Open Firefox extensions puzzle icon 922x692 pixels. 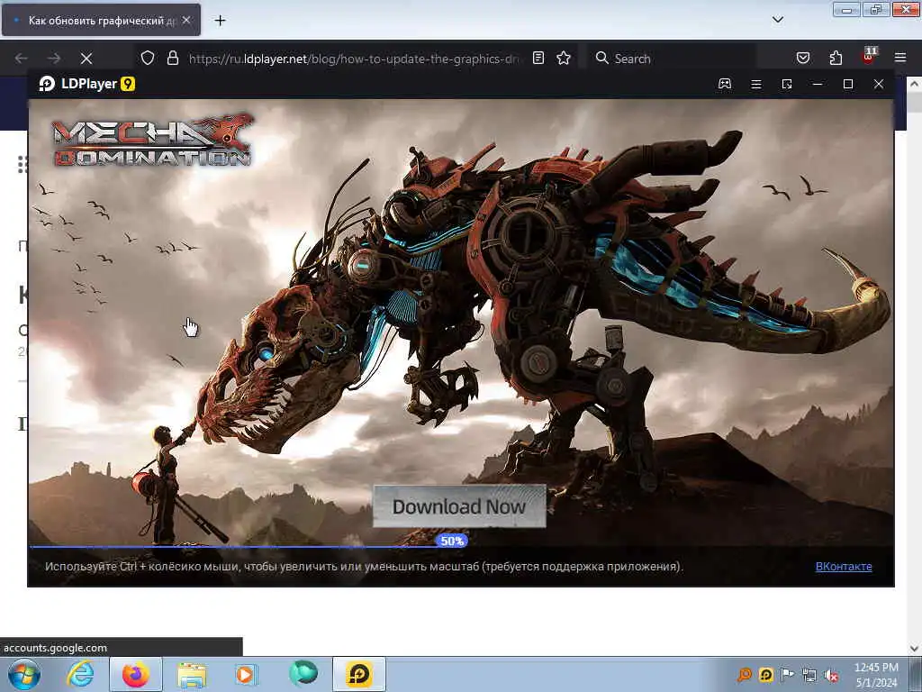coord(836,58)
